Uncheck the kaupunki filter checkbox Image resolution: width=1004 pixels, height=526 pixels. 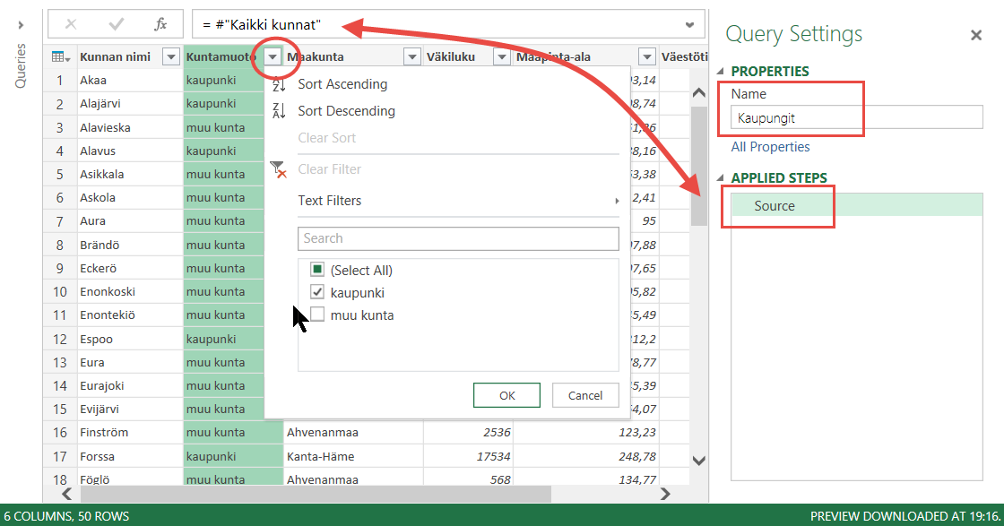pyautogui.click(x=316, y=292)
